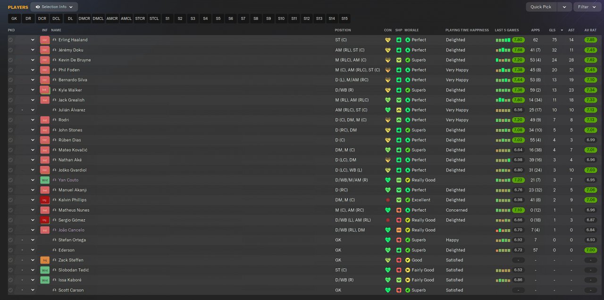Click Zack Steffen's orange Inj icon
The image size is (604, 300).
(x=45, y=260)
